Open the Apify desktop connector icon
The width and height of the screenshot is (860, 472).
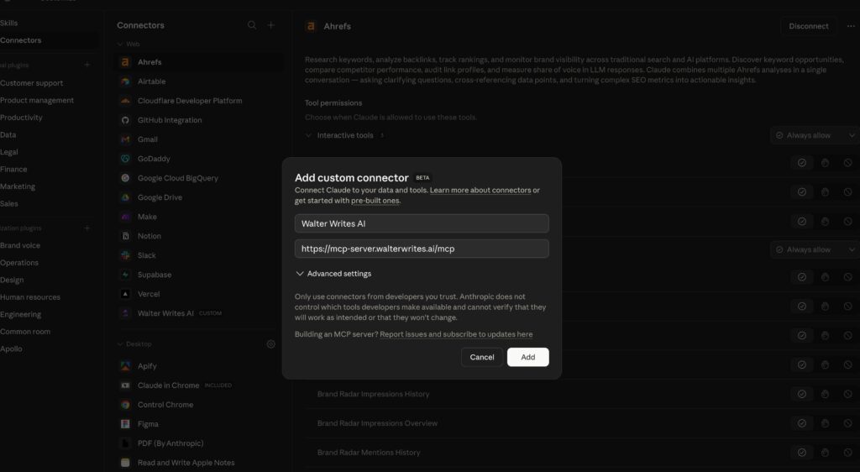[x=125, y=365]
